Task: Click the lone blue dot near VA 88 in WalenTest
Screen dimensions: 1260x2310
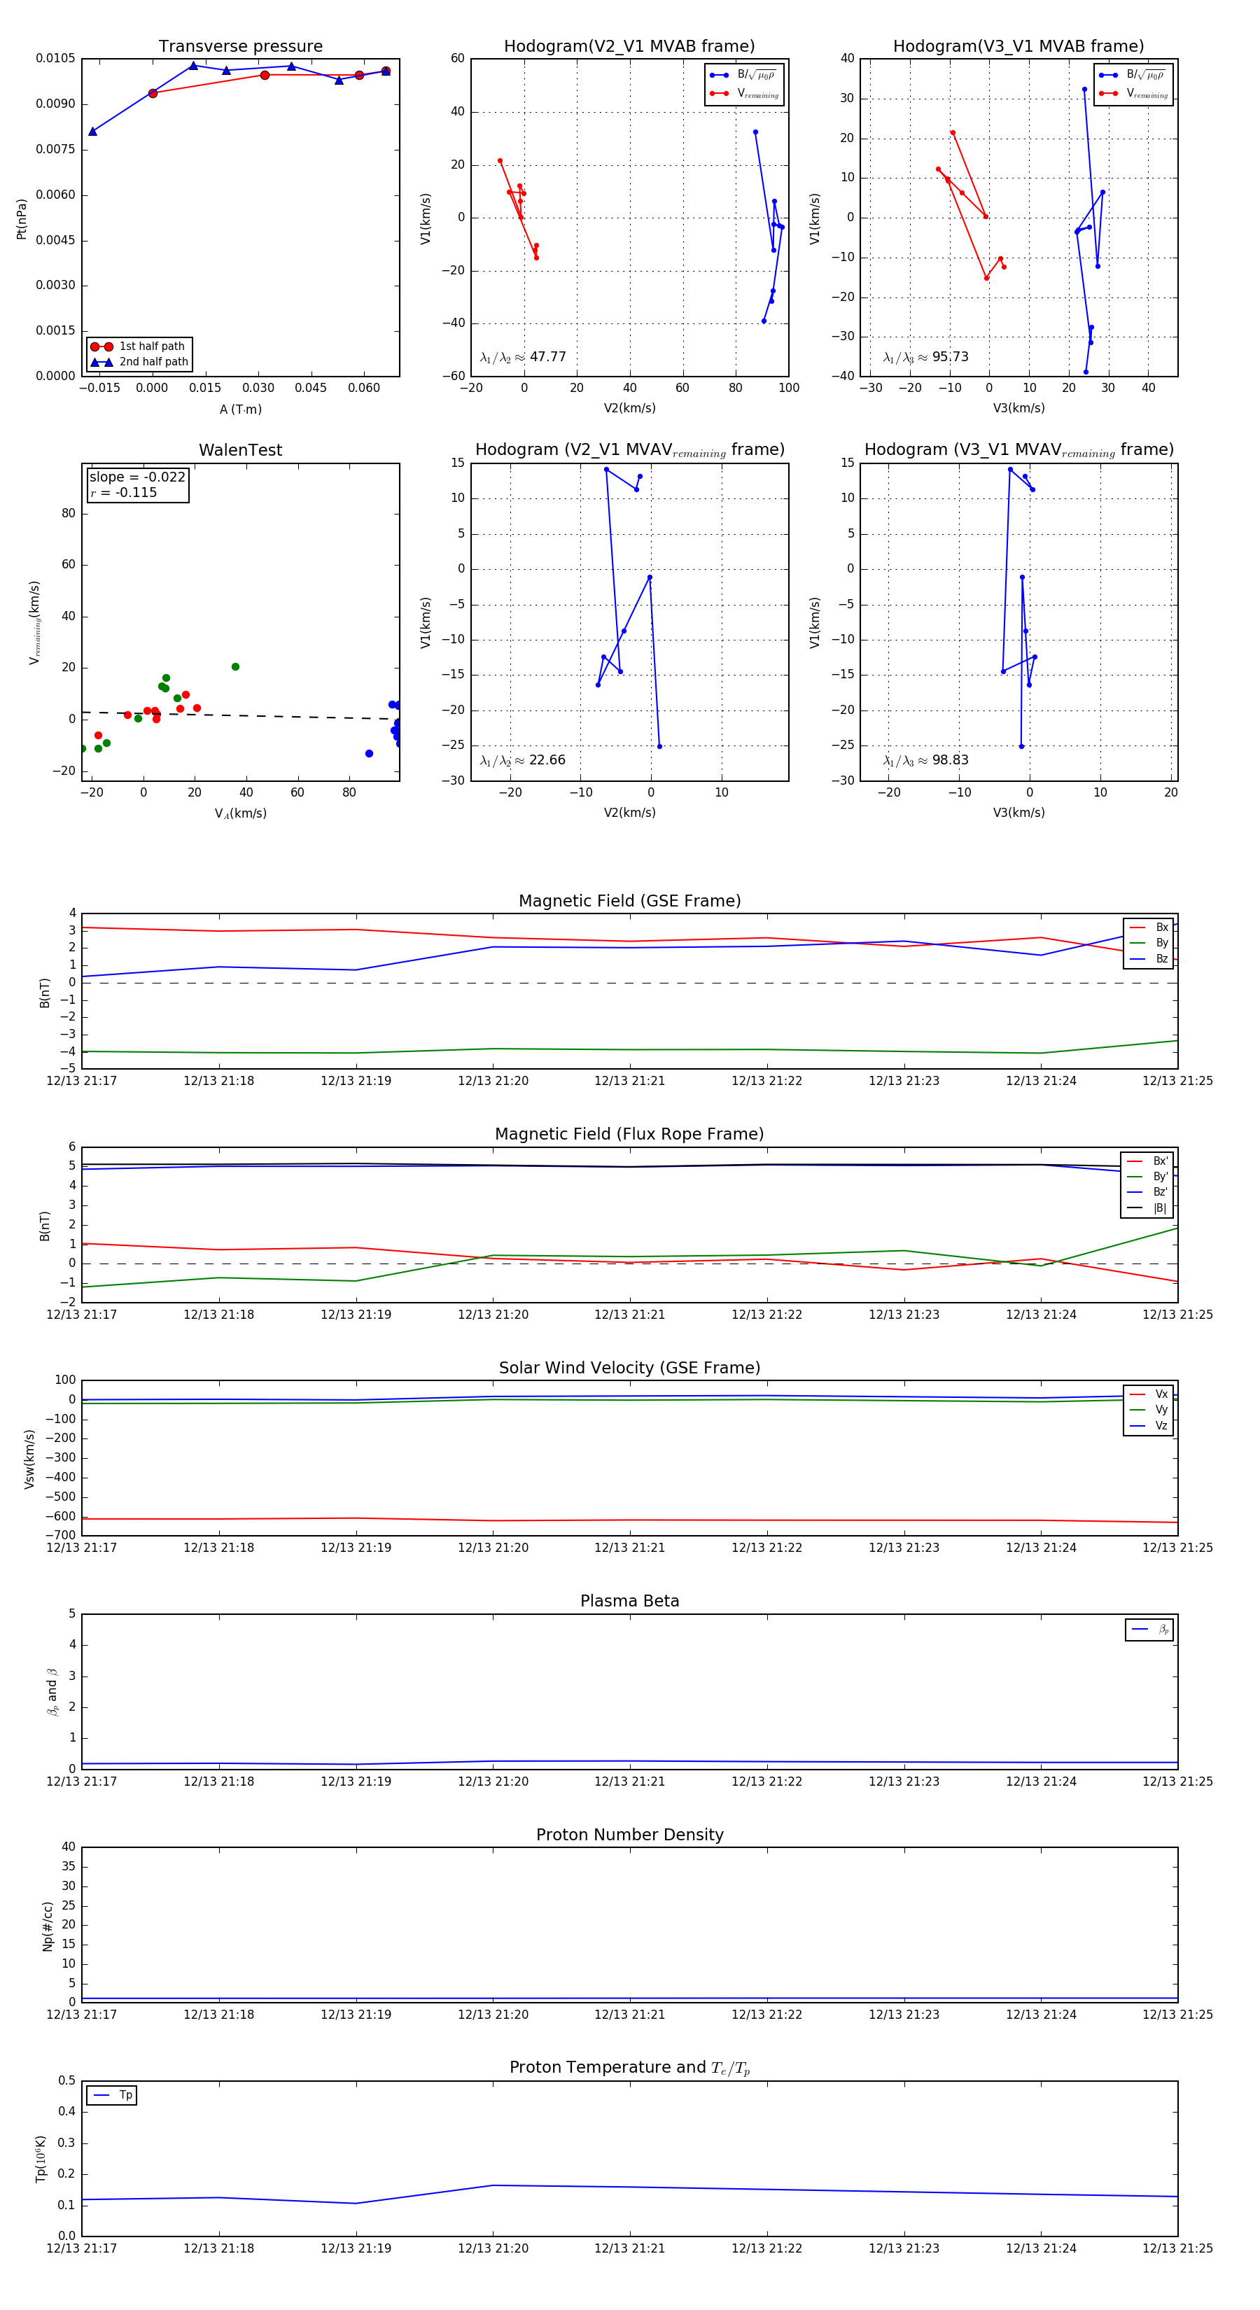Action: tap(369, 754)
